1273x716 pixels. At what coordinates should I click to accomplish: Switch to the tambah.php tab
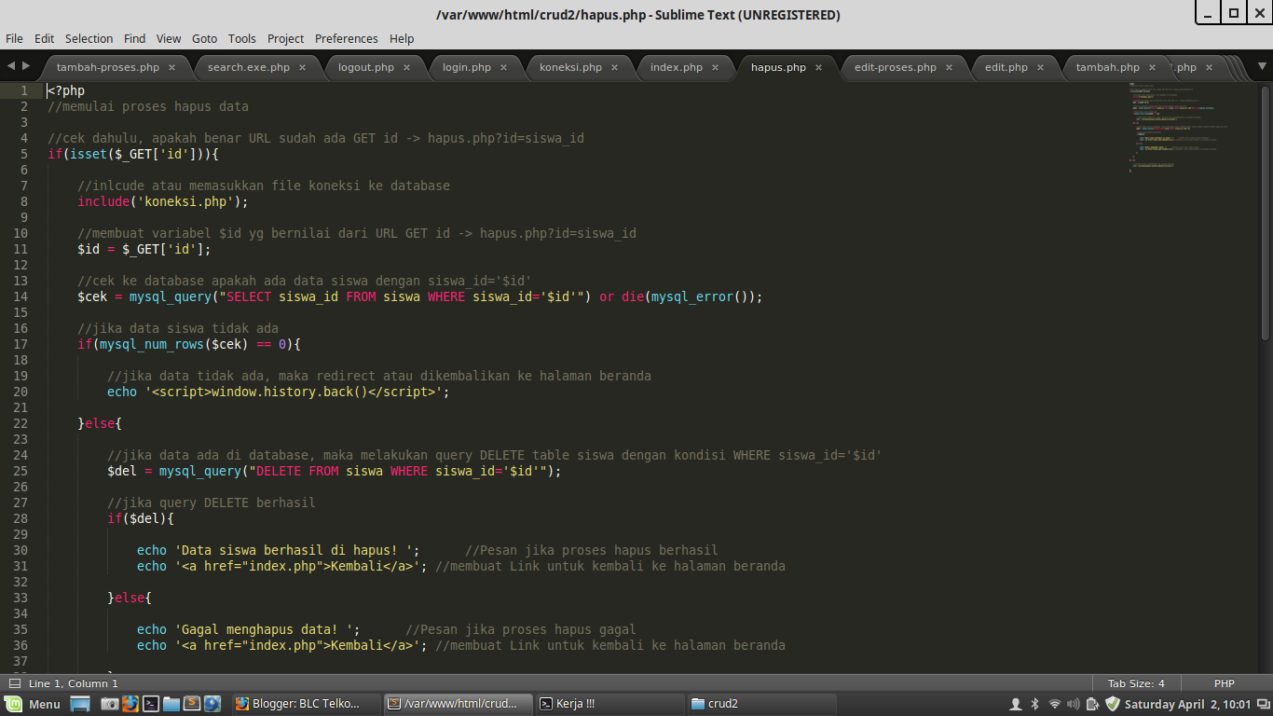point(1107,67)
